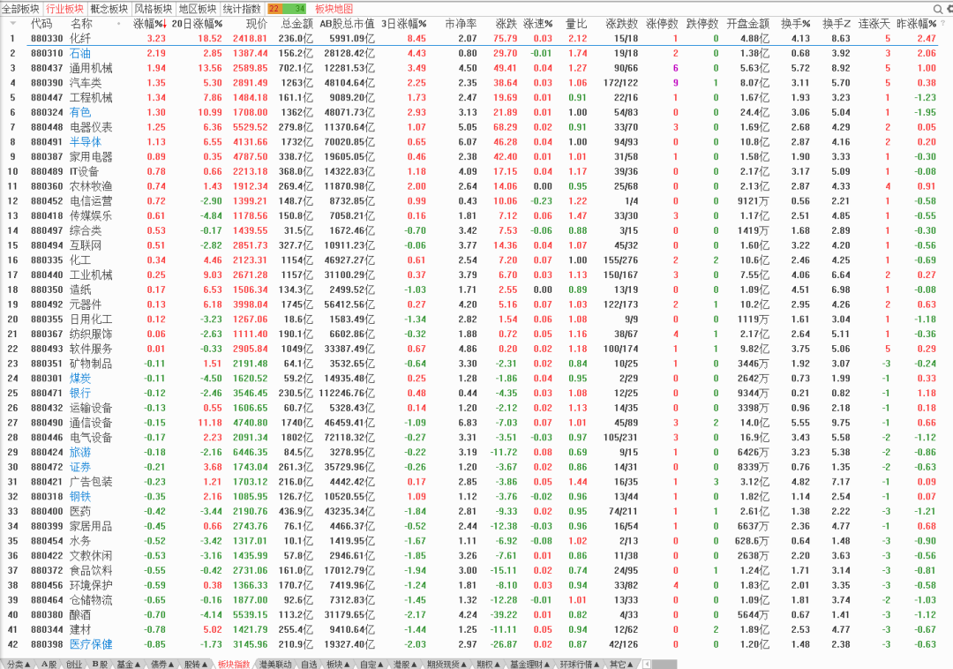Click the red up-count box showing 22

[274, 9]
